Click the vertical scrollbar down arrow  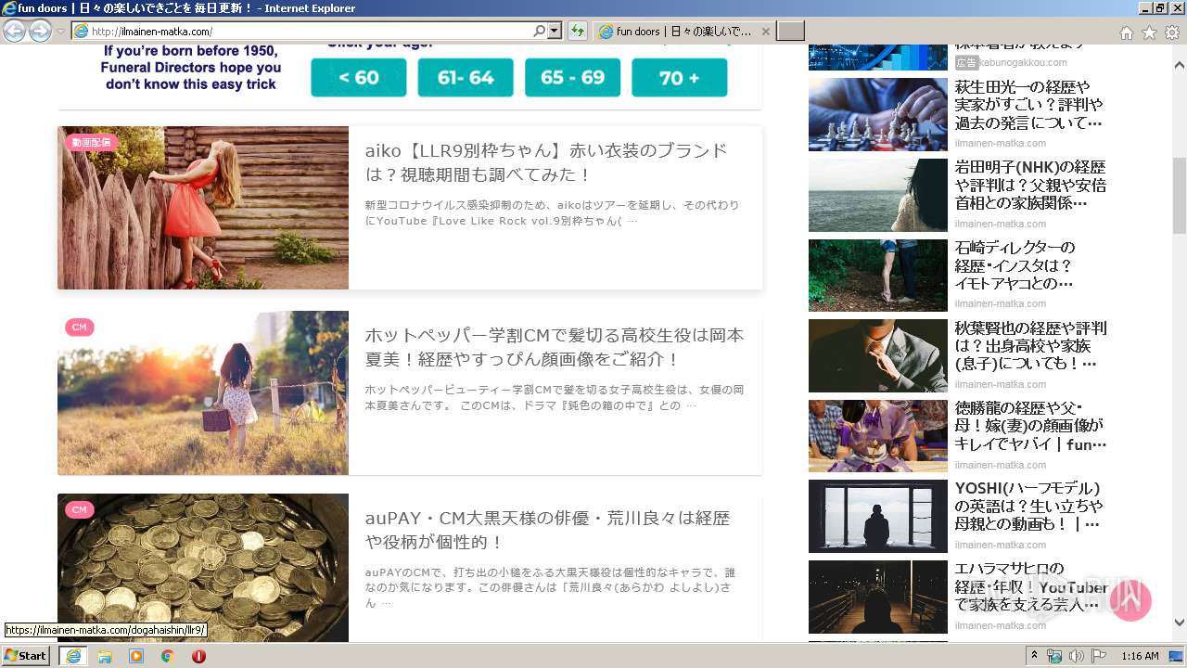point(1180,623)
